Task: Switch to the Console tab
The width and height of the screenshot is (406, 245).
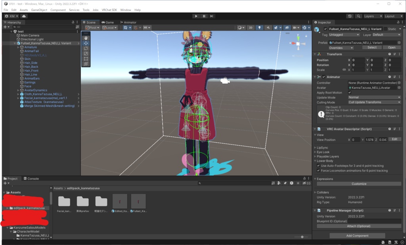Action: click(x=31, y=179)
